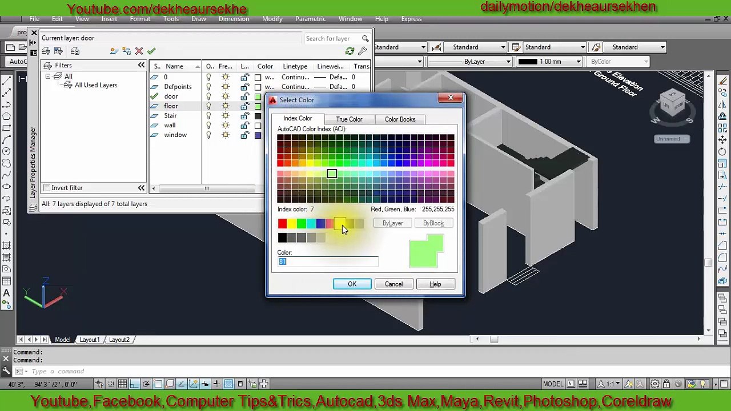This screenshot has height=411, width=731.
Task: Open New Property Filter icon
Action: (46, 51)
